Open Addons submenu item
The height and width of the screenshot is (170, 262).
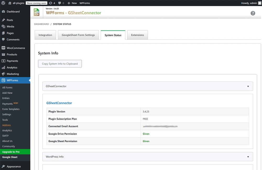[x=7, y=125]
